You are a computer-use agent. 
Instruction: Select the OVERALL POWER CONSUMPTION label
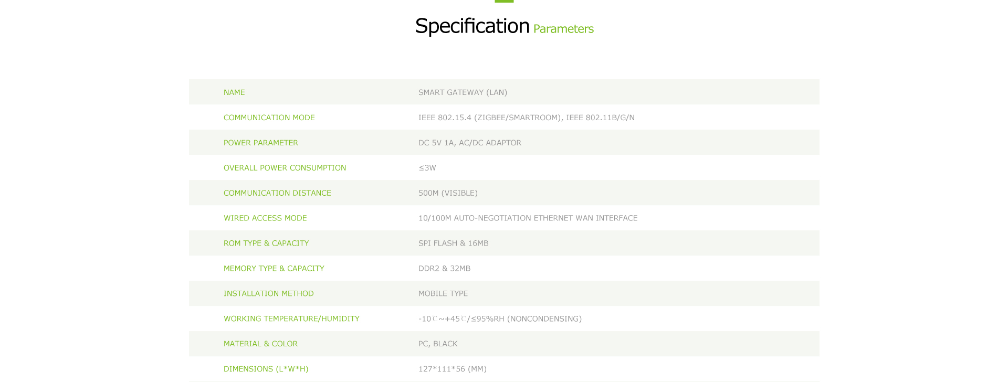click(285, 168)
